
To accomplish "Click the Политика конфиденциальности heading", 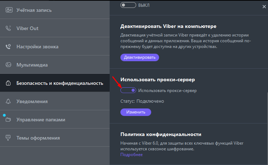I will 161,135.
